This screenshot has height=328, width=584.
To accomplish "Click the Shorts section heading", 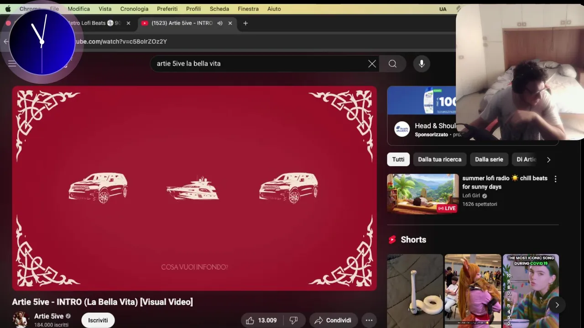I will click(x=413, y=240).
